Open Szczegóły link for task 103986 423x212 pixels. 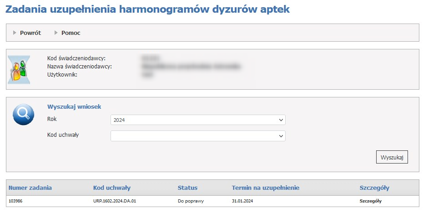[370, 201]
